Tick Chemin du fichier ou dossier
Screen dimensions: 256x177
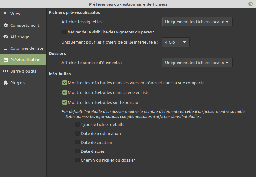click(77, 160)
